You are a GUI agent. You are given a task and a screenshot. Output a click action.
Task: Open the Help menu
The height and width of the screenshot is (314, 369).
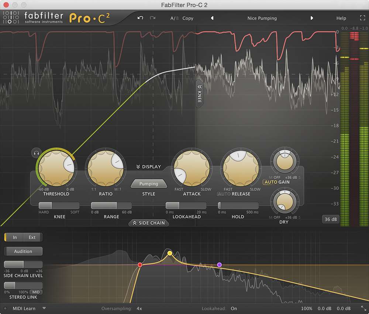point(341,18)
